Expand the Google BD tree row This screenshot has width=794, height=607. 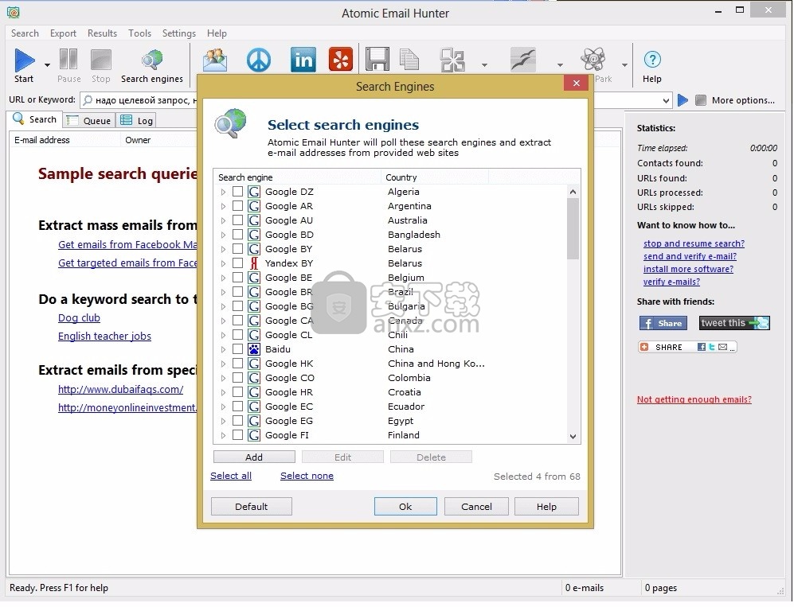coord(223,235)
